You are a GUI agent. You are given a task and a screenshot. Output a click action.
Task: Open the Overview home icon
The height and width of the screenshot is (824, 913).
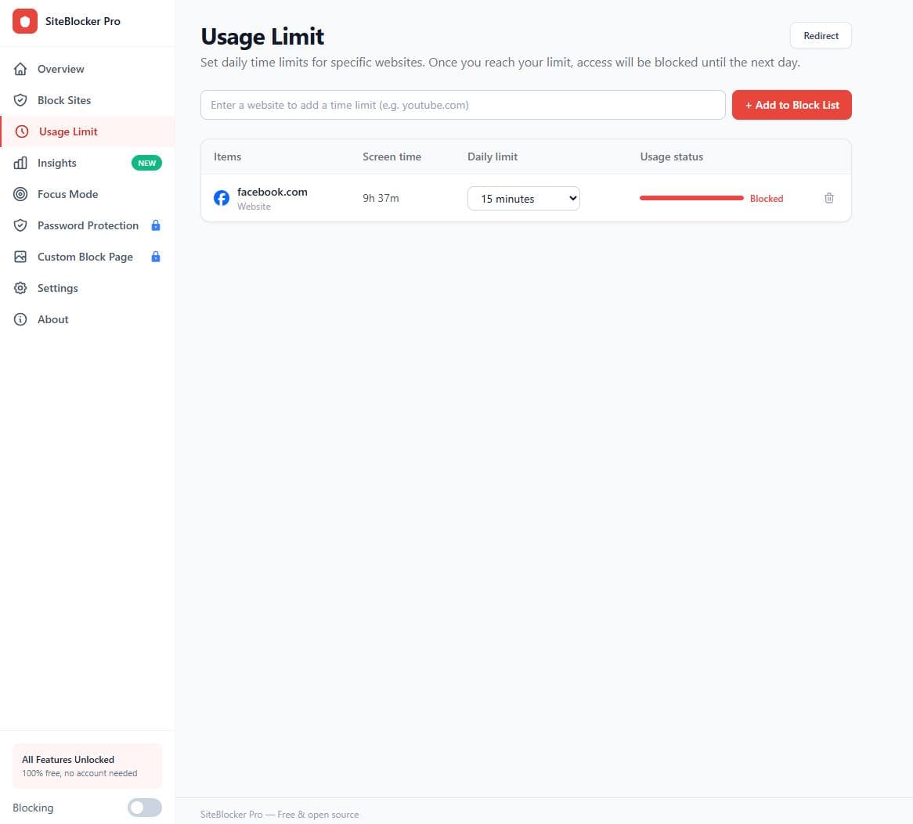[x=20, y=69]
